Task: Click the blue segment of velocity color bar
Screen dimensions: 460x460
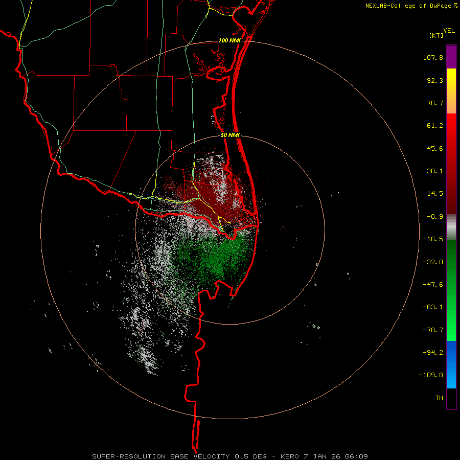Action: [x=451, y=364]
